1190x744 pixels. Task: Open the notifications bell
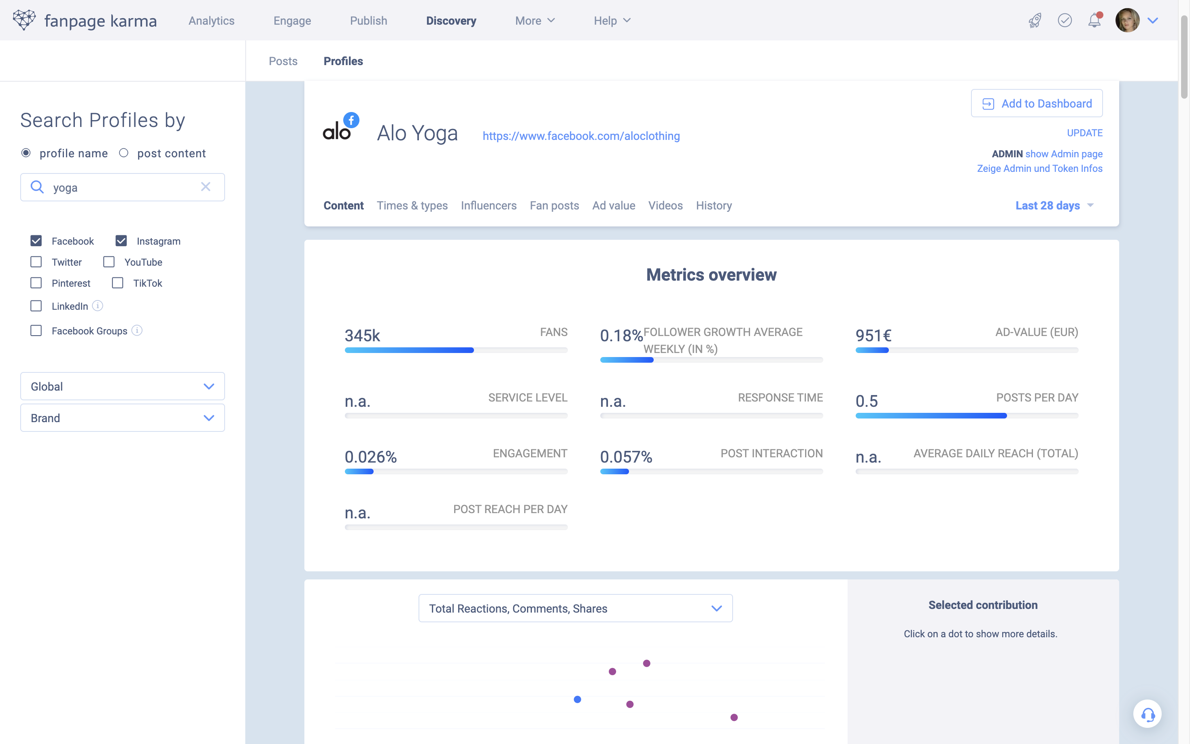1094,21
